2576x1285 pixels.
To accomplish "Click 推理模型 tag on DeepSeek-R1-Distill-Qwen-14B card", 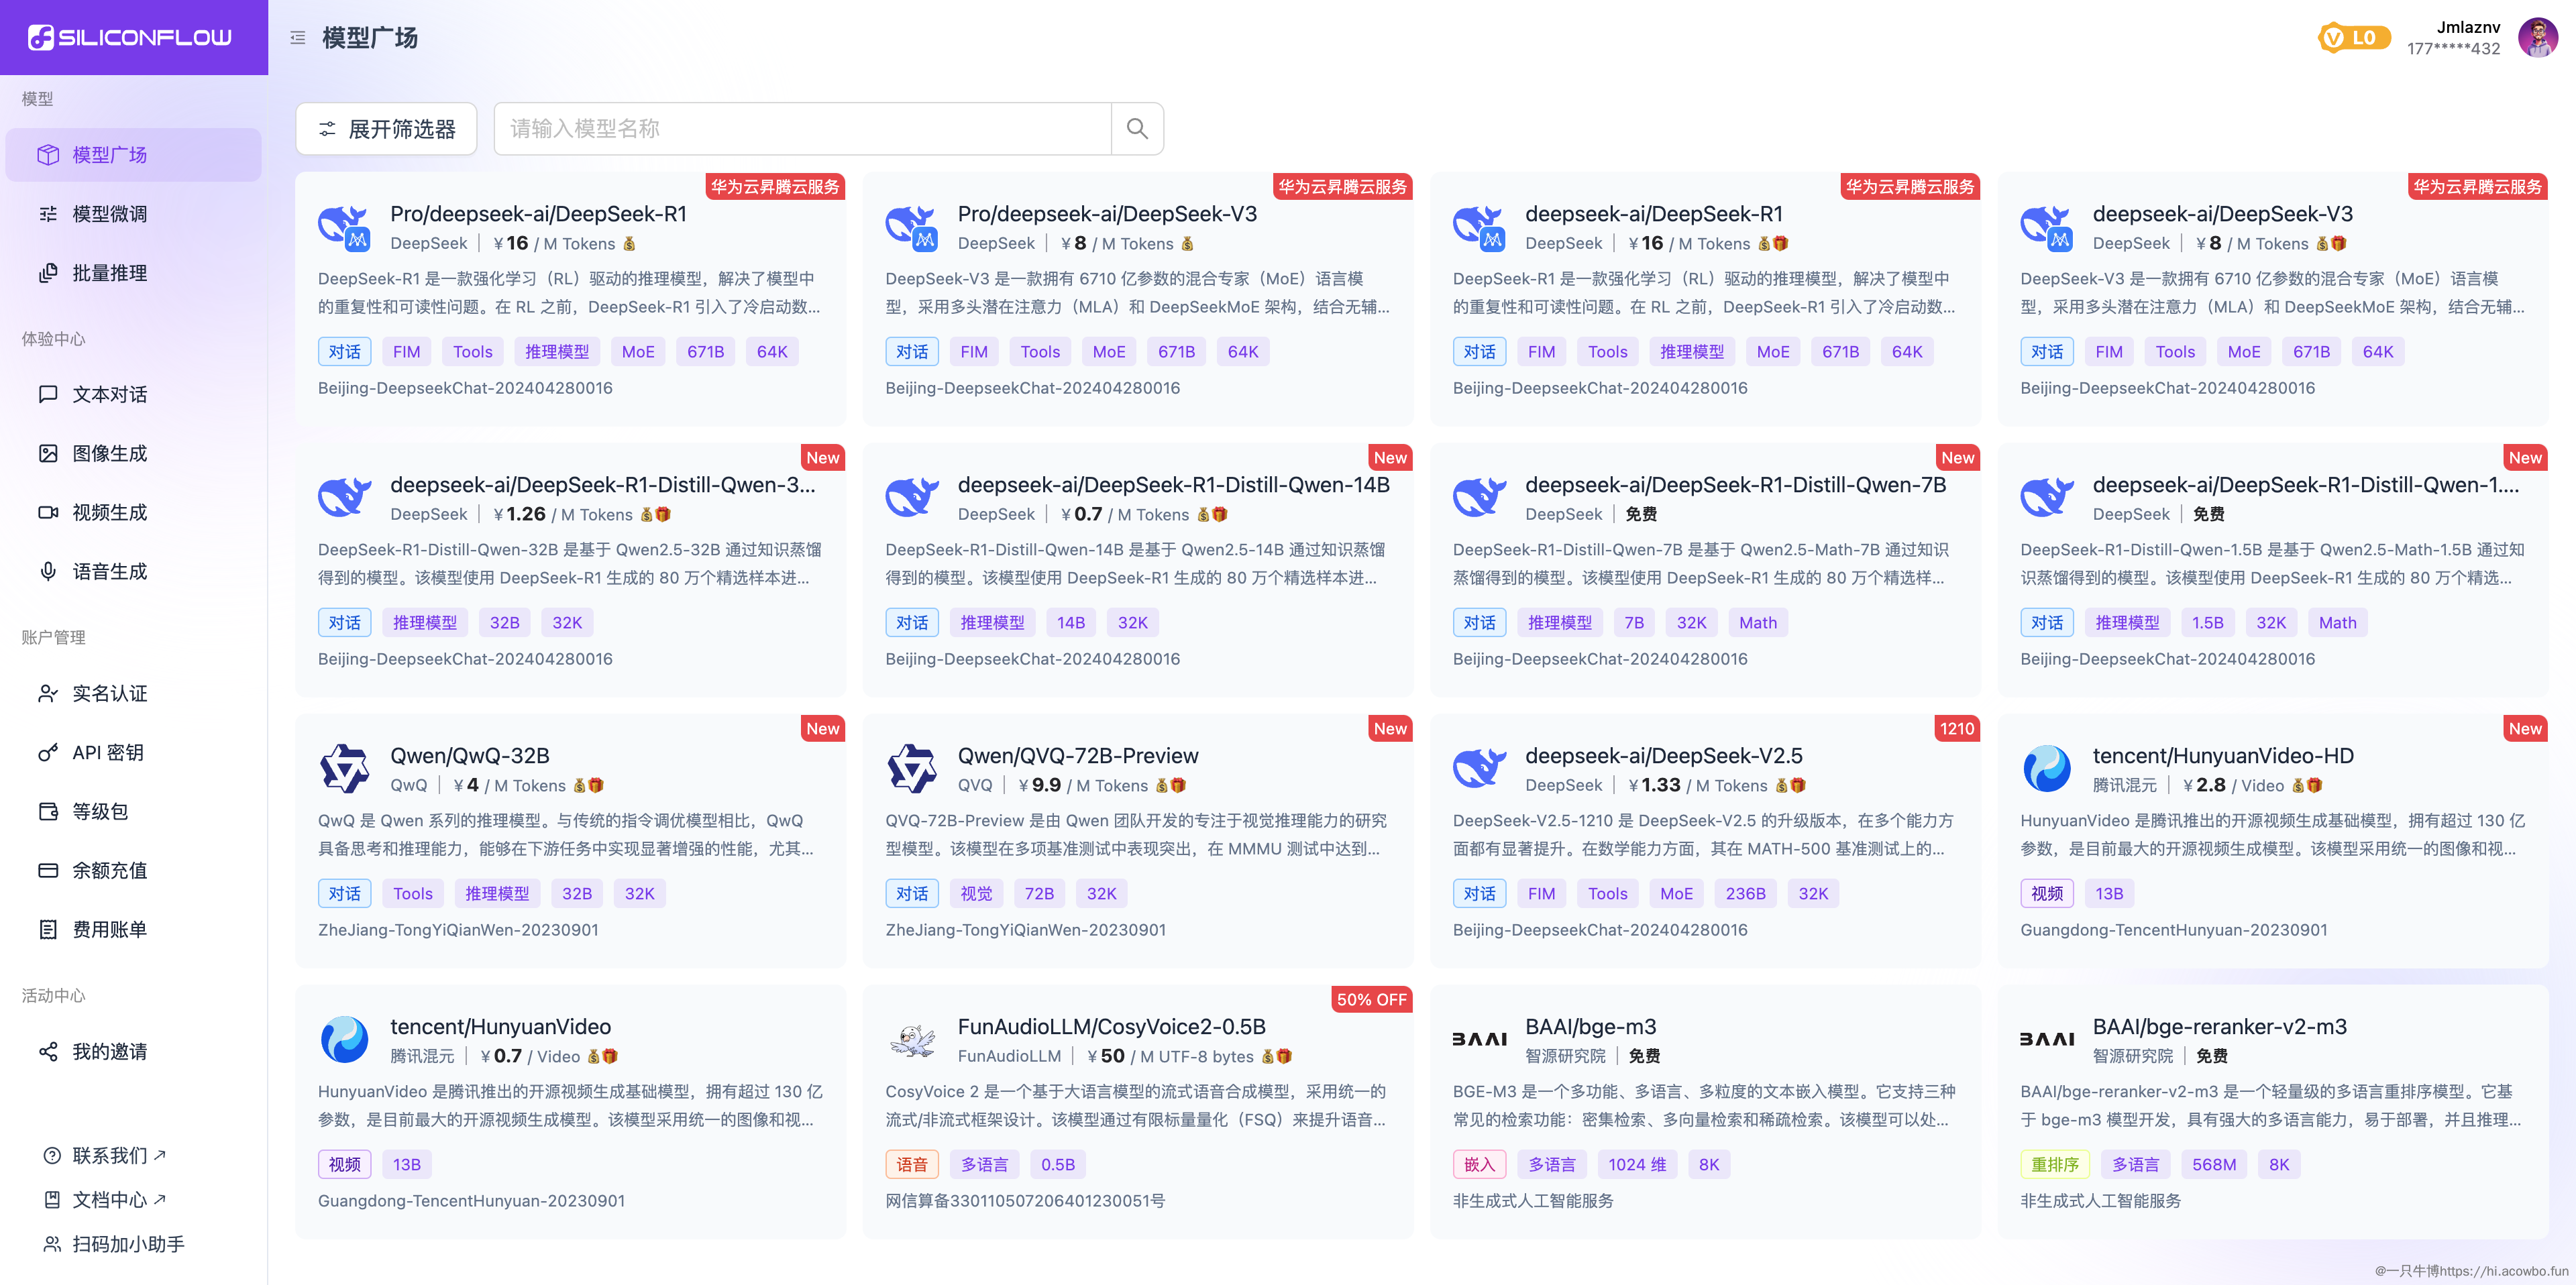I will (992, 622).
